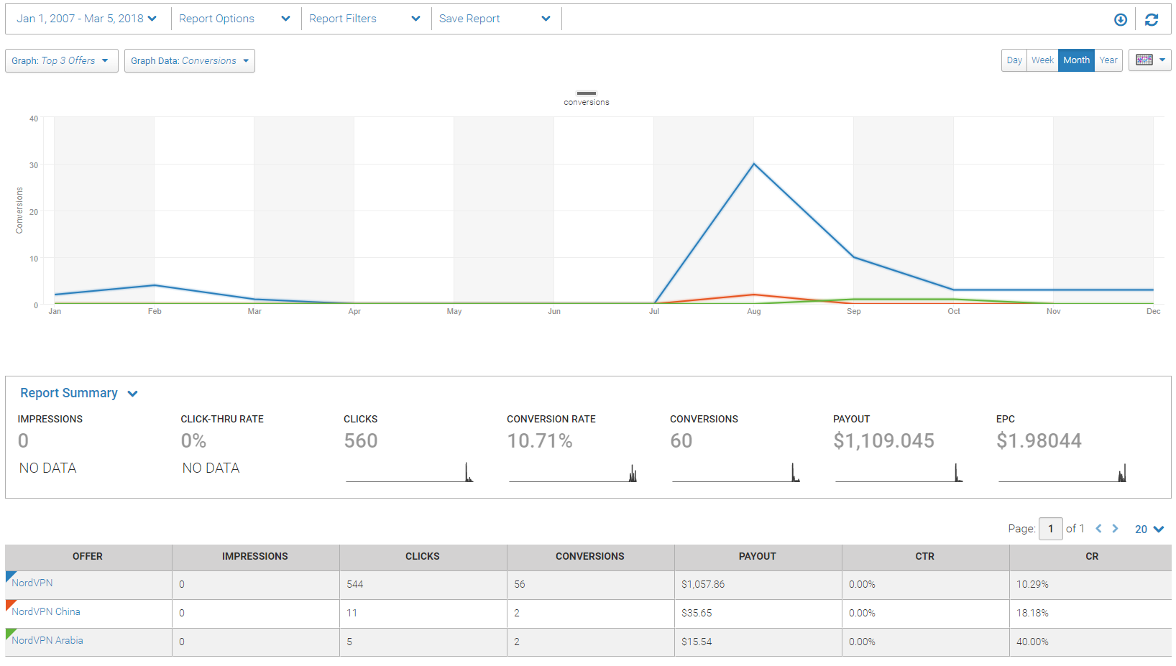
Task: Go to the previous page arrow
Action: tap(1098, 529)
